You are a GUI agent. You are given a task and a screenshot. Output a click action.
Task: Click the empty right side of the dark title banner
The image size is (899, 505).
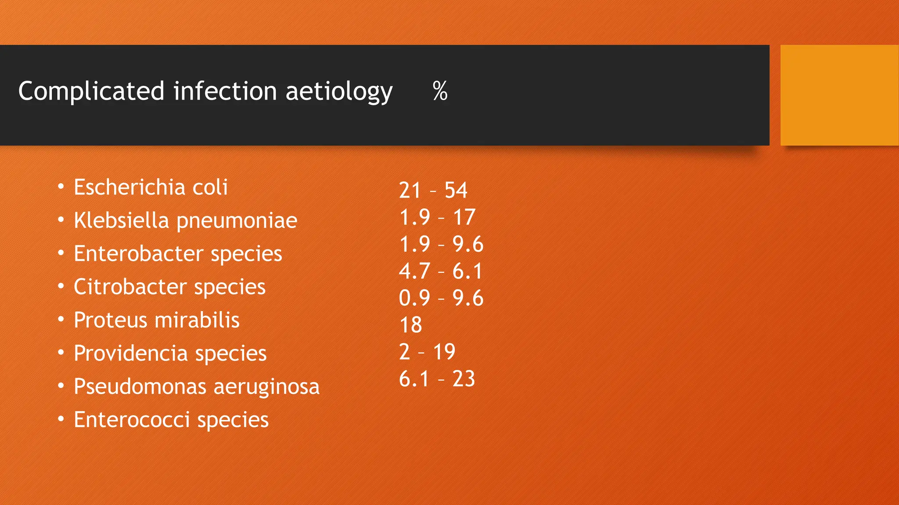pos(615,95)
